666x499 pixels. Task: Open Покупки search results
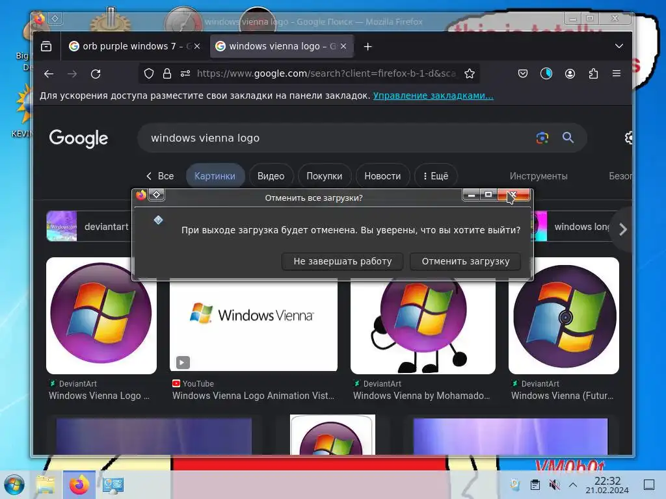(325, 176)
